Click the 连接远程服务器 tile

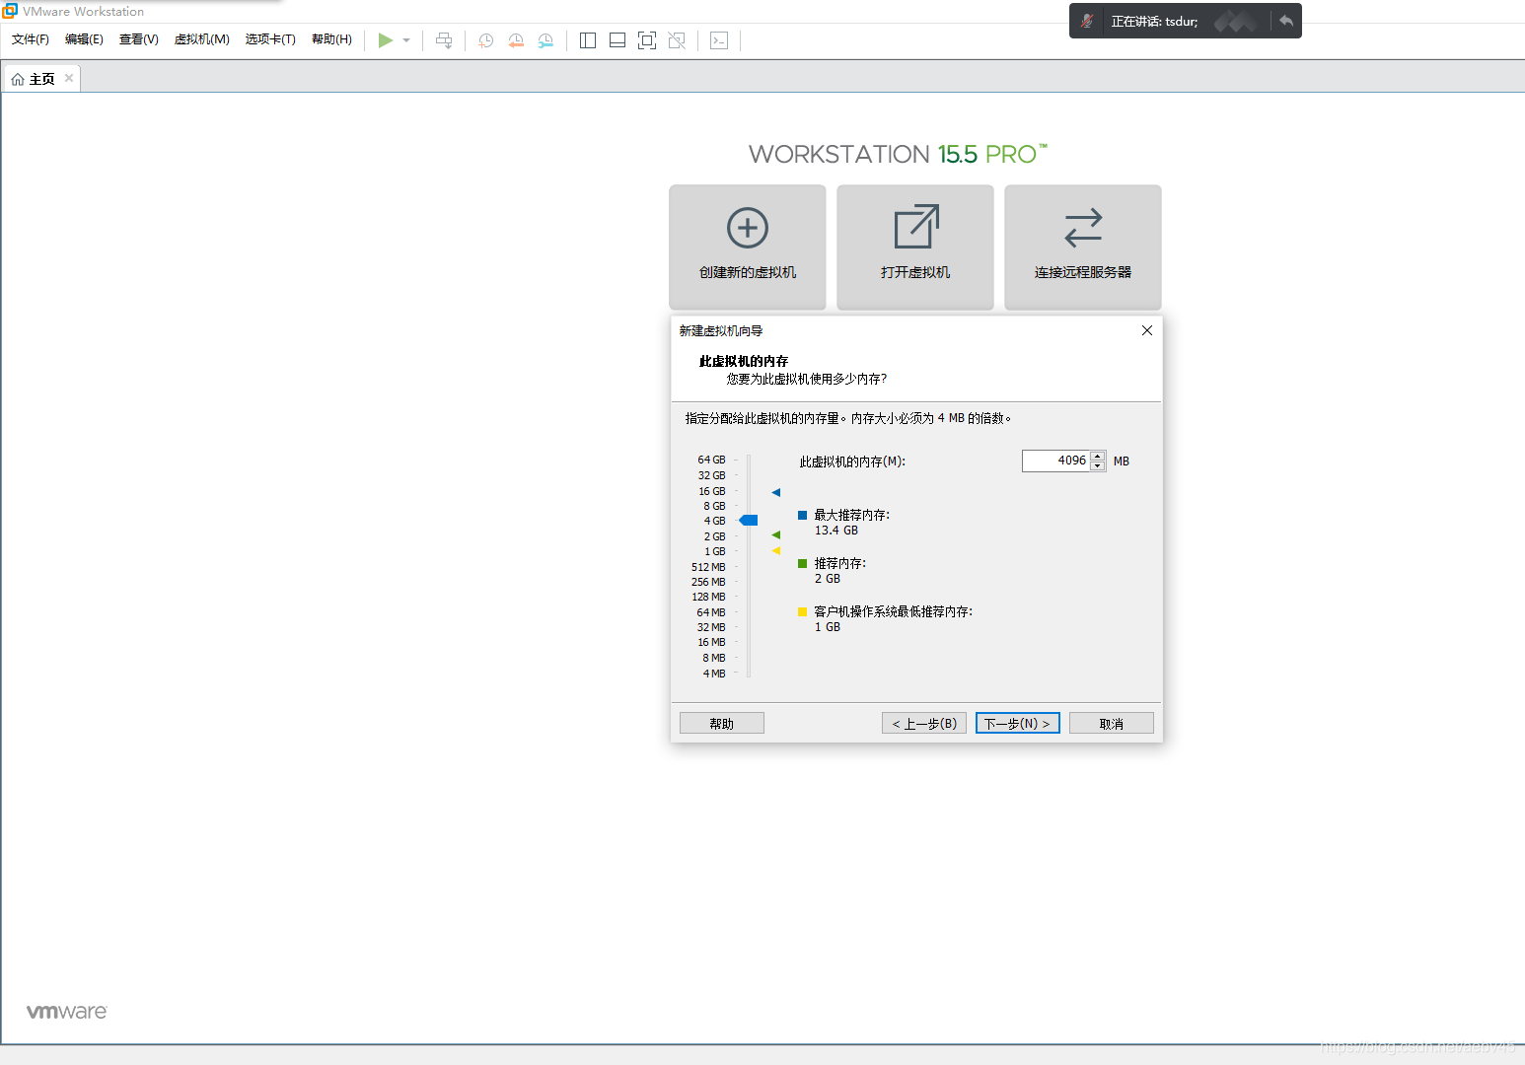1083,247
